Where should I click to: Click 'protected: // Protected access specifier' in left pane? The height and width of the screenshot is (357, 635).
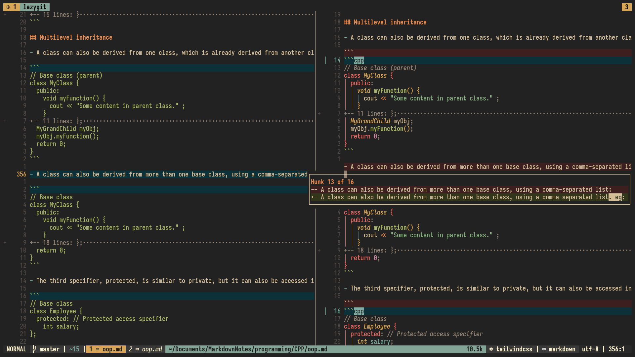tap(103, 319)
